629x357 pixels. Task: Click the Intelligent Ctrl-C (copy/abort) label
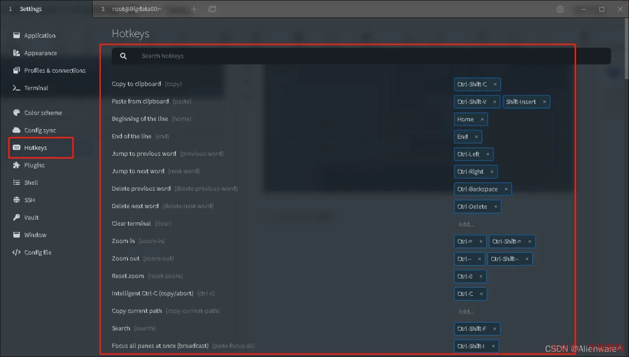[153, 293]
